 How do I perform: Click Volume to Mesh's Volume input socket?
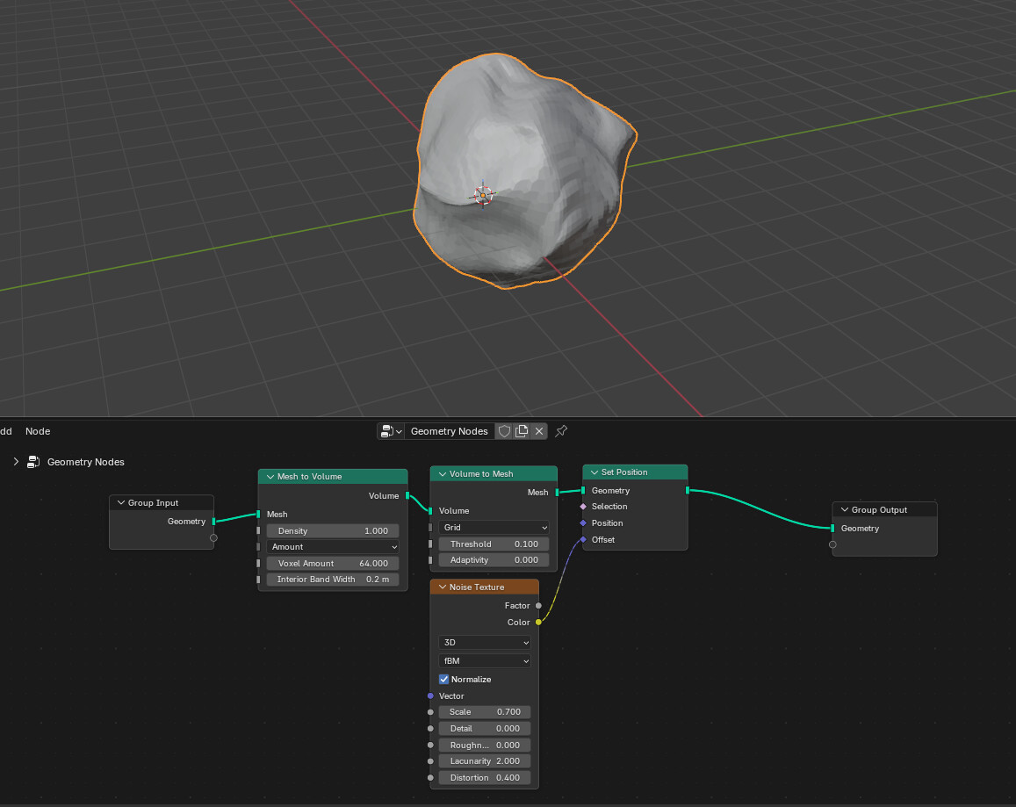coord(431,511)
